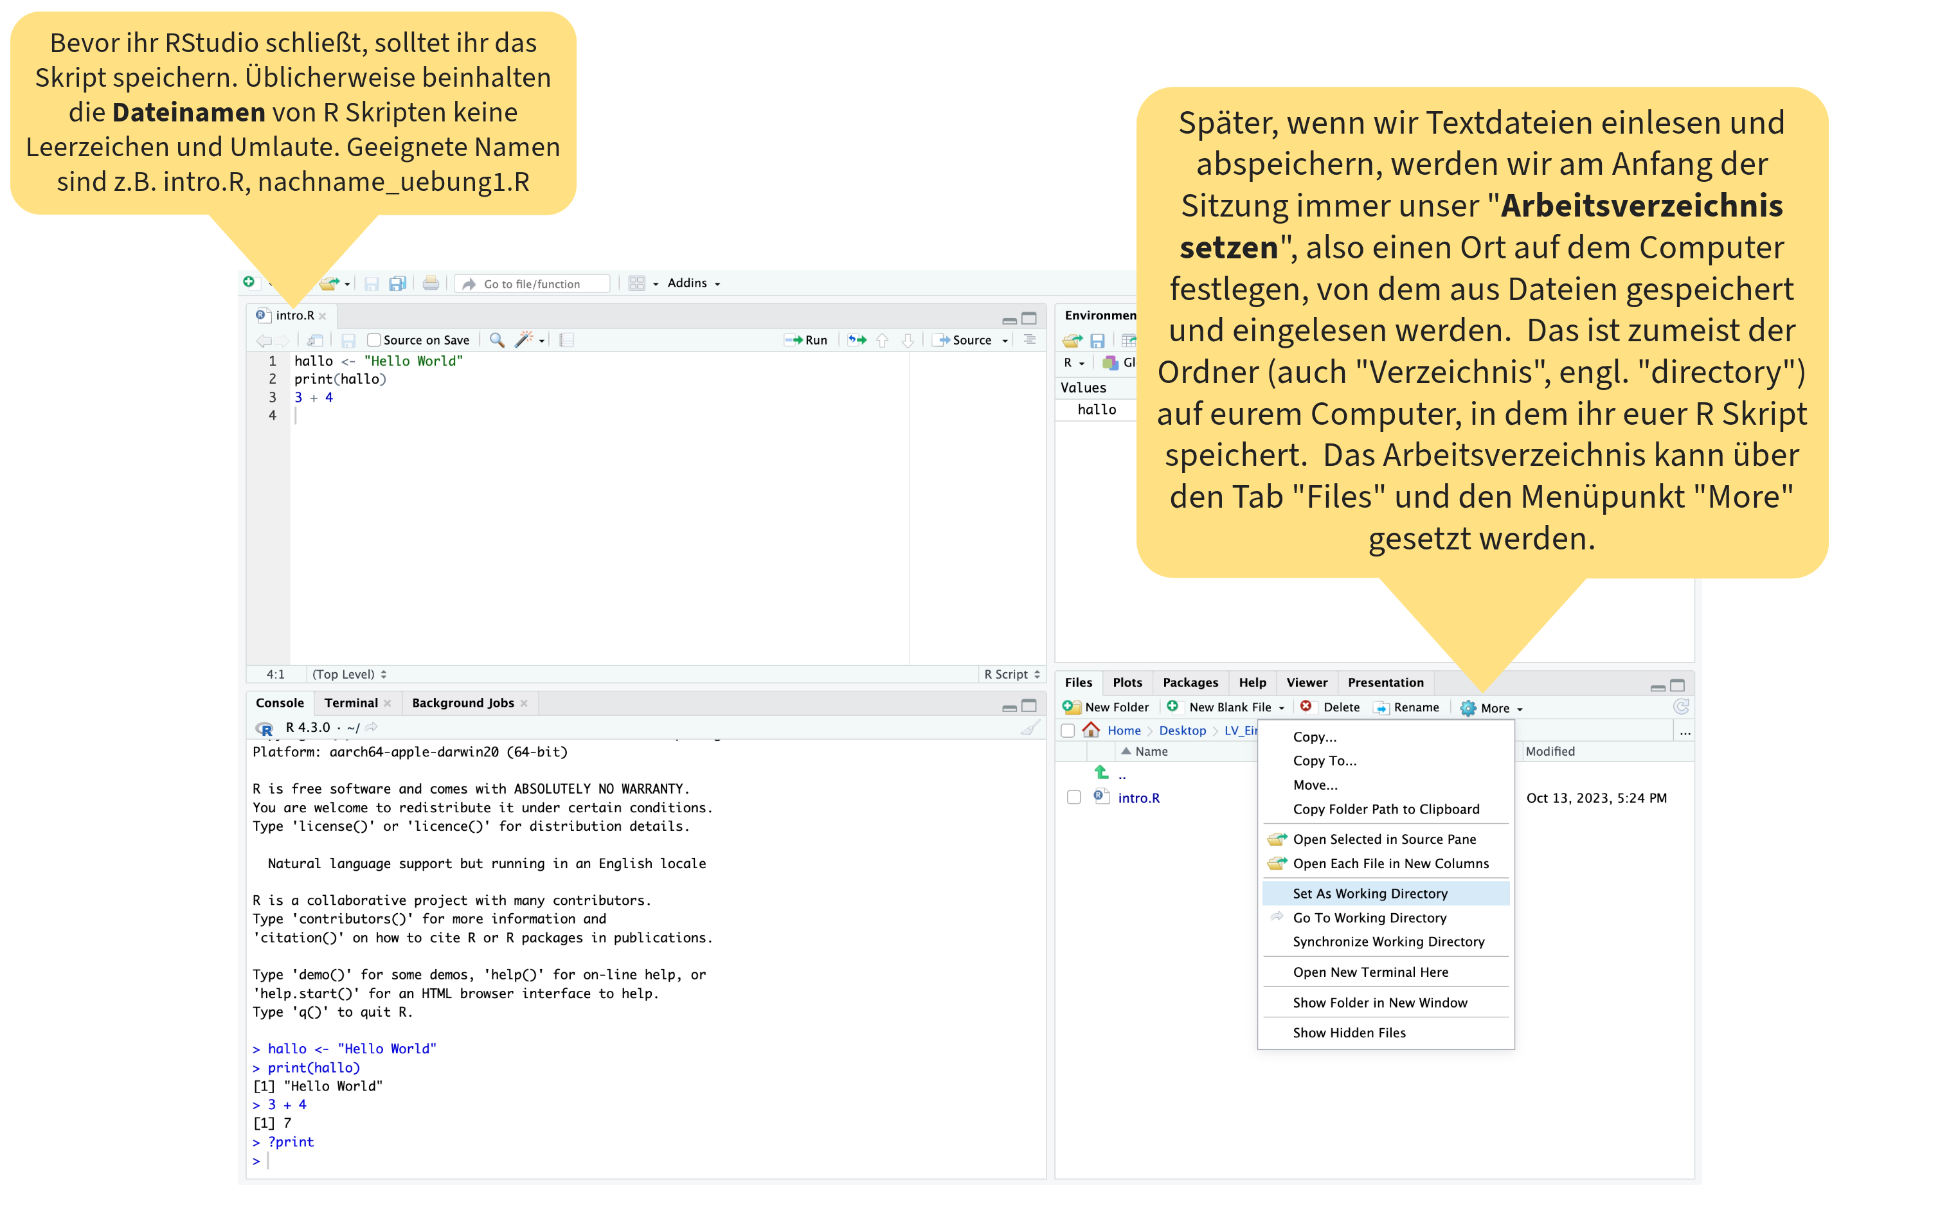Enable the Source on Save checkbox
1940x1212 pixels.
tap(373, 340)
